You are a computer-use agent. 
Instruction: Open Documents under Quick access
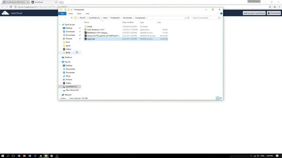coord(70,35)
